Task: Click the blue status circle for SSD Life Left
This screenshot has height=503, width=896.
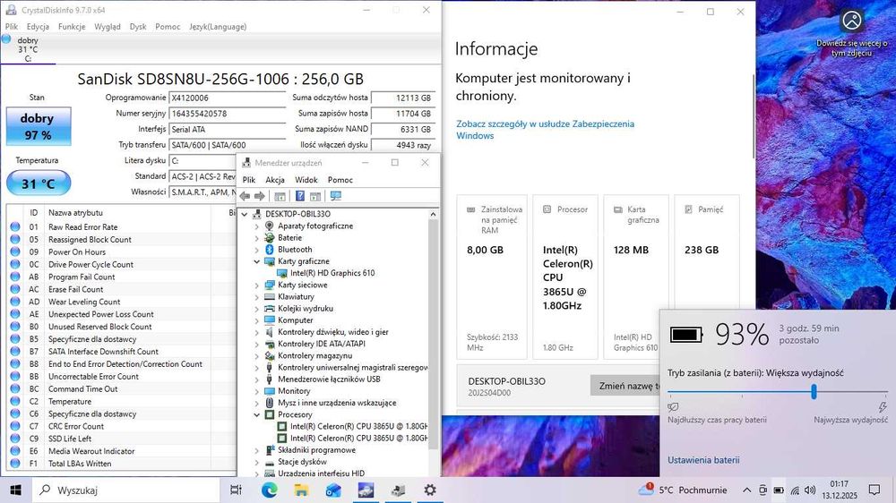Action: [x=15, y=439]
